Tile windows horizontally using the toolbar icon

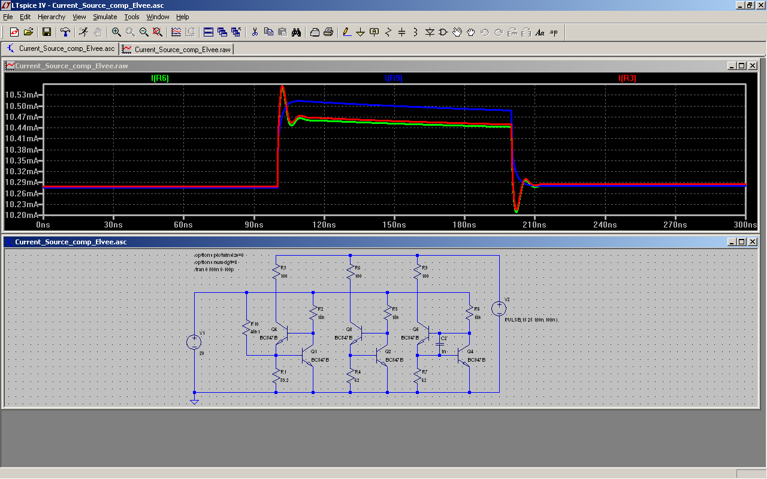(209, 32)
